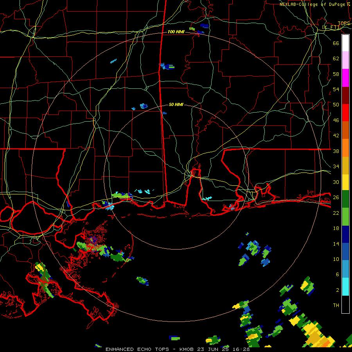352x352 pixels.
Task: Click the legend value "22"
Action: coord(336,213)
